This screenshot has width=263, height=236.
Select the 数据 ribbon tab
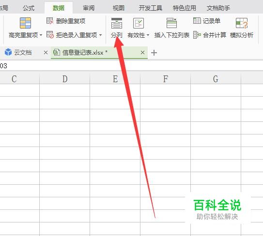[59, 8]
